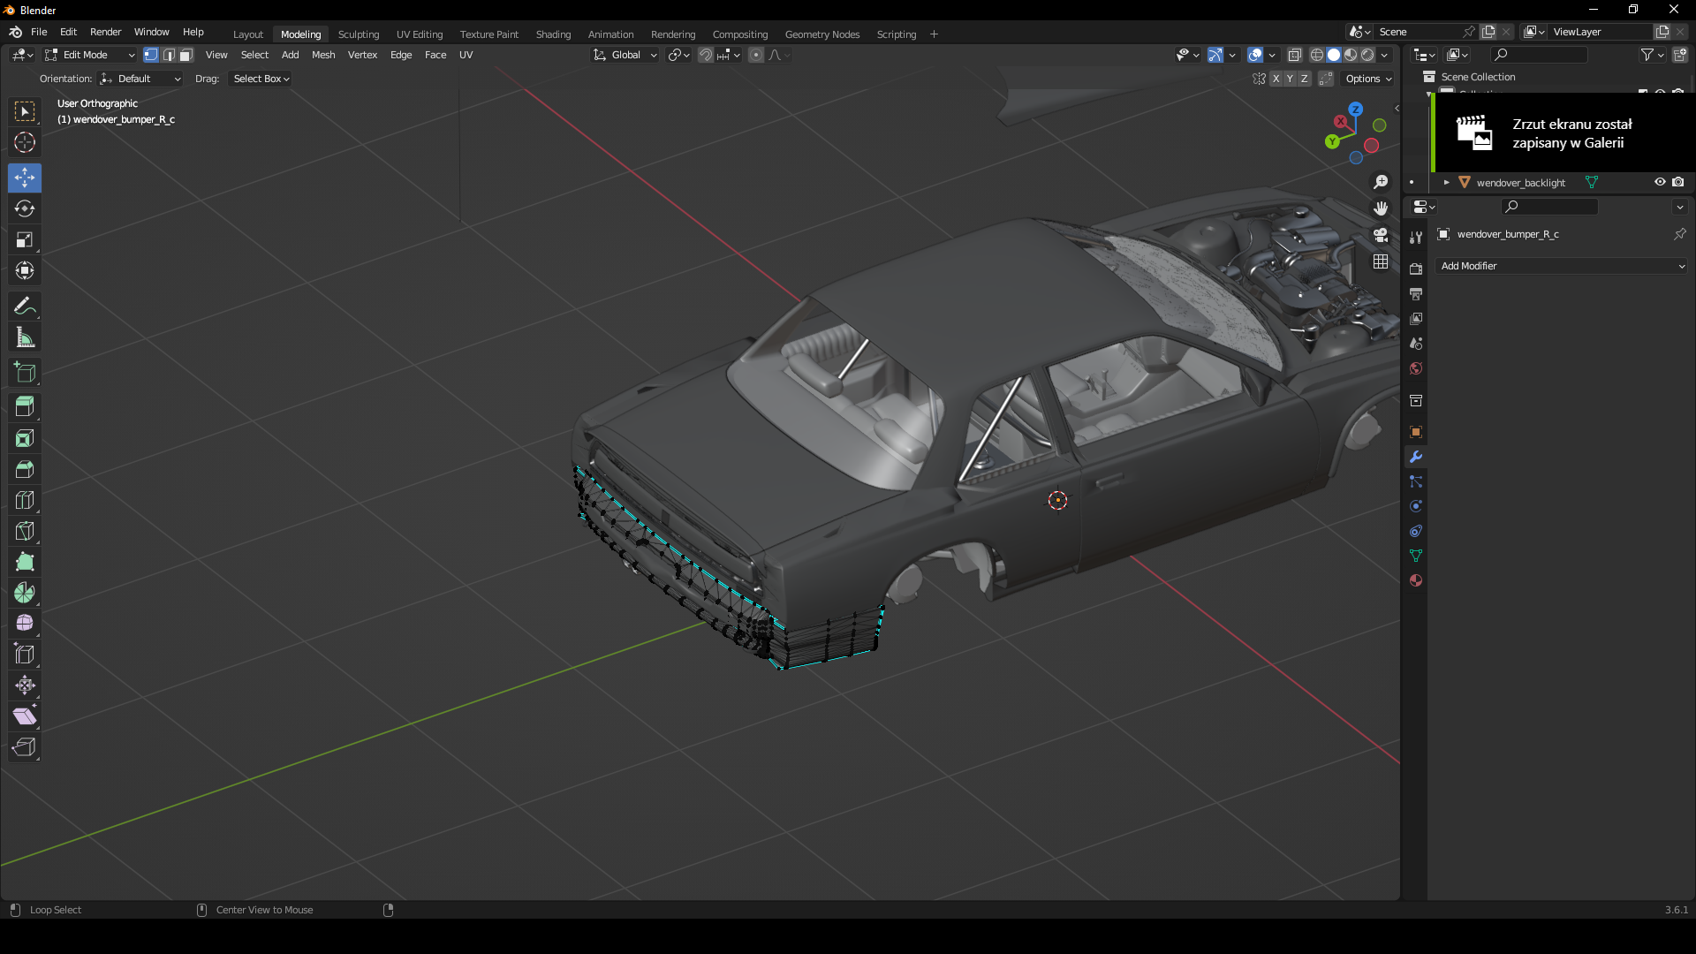
Task: Open outliner filter dropdown
Action: point(1652,55)
